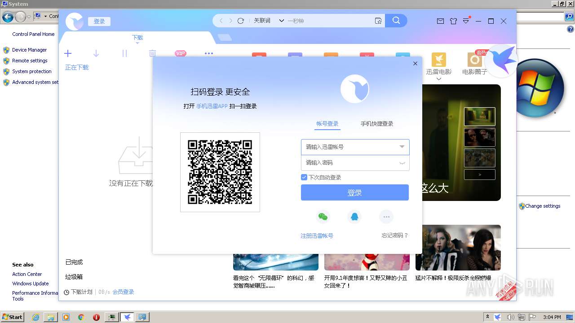Toggle the 下次自动登录 checkbox
This screenshot has height=323, width=575.
tap(304, 177)
